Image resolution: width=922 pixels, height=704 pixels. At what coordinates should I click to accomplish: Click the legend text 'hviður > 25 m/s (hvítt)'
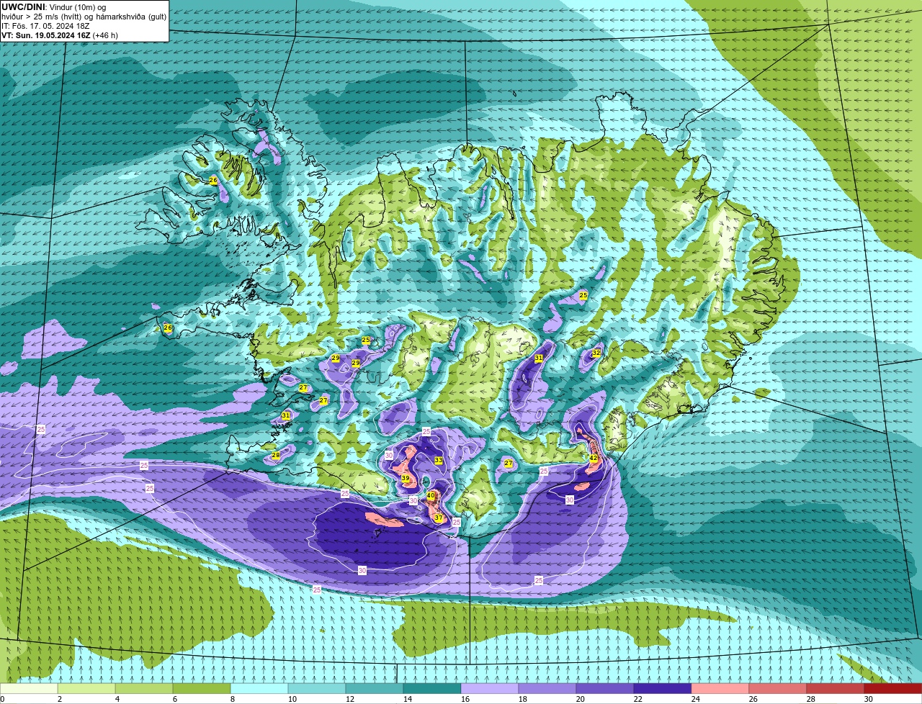42,17
